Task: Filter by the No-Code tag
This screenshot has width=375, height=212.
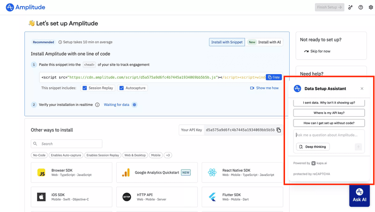Action: (x=39, y=155)
